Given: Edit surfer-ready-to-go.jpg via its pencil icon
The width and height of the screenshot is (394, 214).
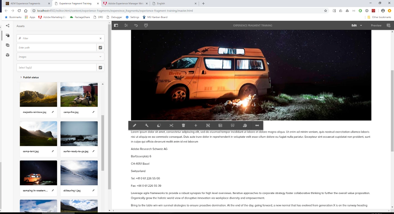Looking at the screenshot, I should click(x=93, y=151).
